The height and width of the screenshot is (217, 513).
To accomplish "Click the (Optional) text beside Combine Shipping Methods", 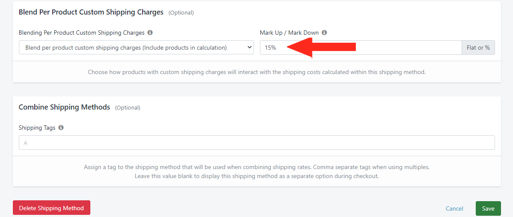I will [128, 107].
